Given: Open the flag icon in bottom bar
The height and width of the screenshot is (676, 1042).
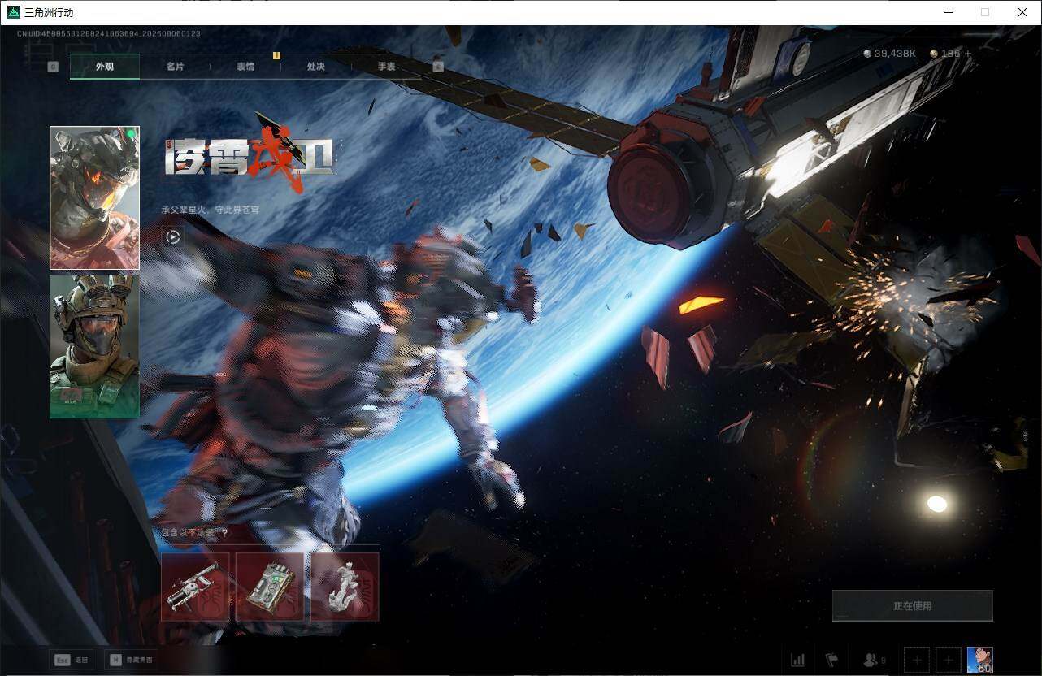Looking at the screenshot, I should point(831,661).
